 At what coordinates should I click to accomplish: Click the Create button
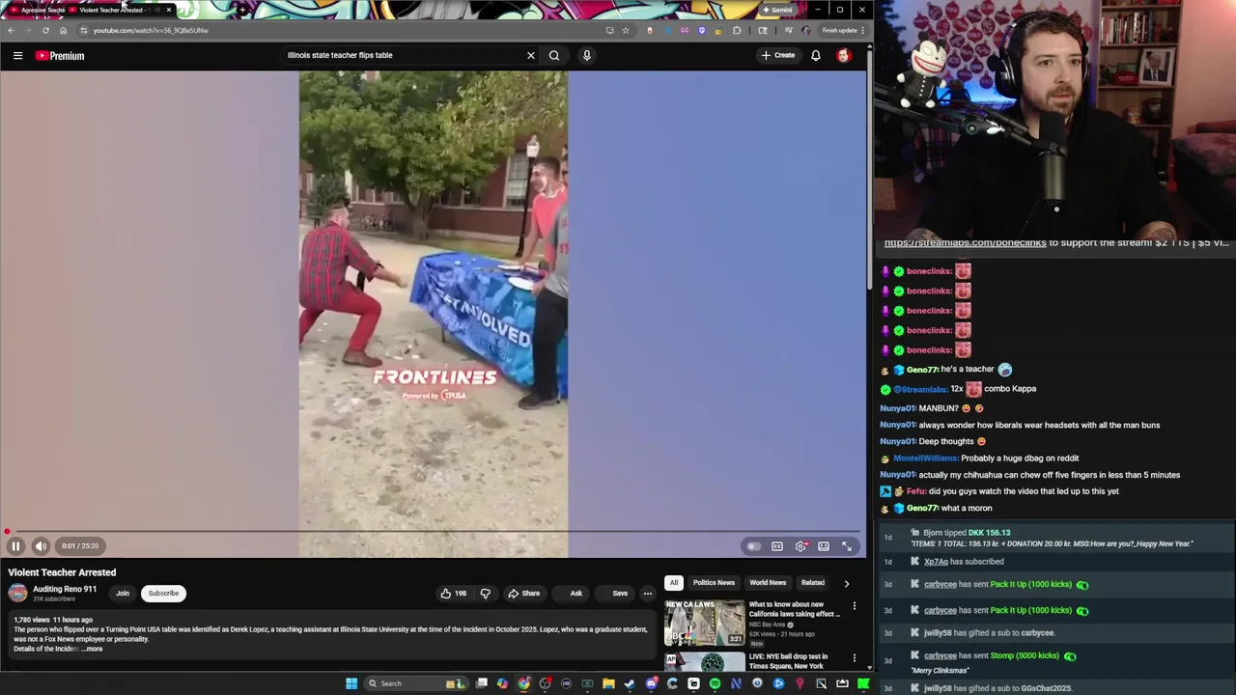coord(778,55)
